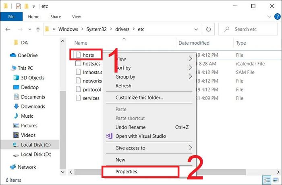
Task: Click the System32 breadcrumb in address bar
Action: click(96, 29)
